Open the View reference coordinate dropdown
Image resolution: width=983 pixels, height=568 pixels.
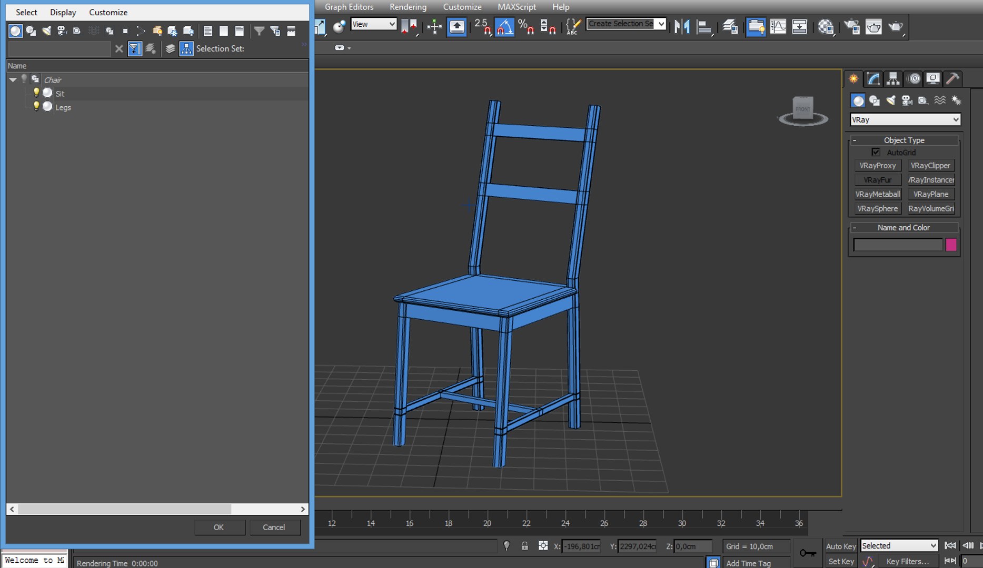[373, 24]
